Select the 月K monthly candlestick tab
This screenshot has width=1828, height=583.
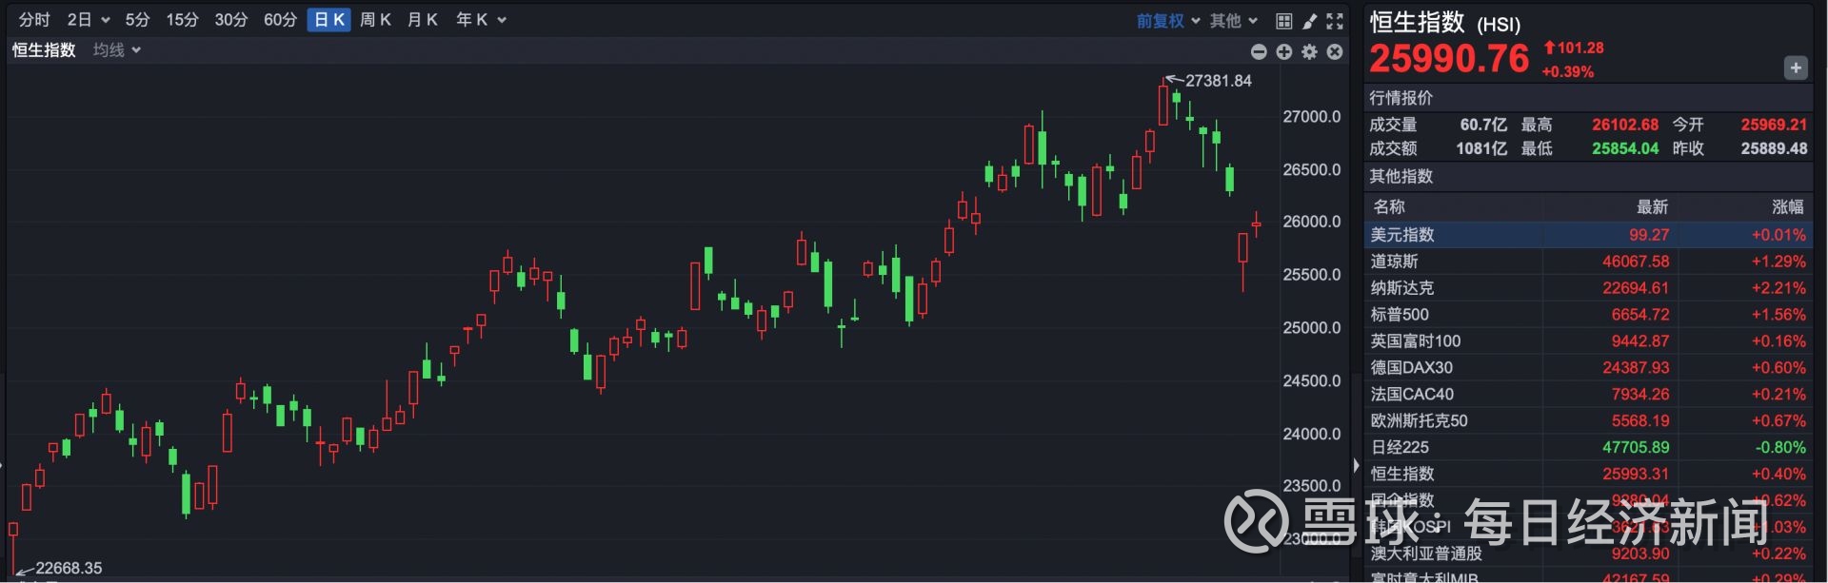pyautogui.click(x=422, y=20)
